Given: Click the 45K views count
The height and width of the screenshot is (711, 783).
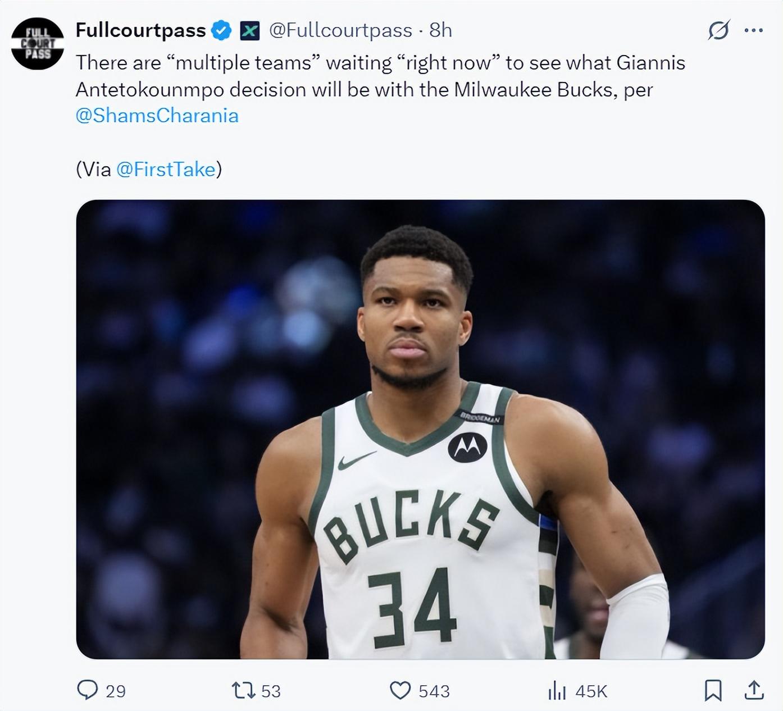Looking at the screenshot, I should click(x=591, y=691).
